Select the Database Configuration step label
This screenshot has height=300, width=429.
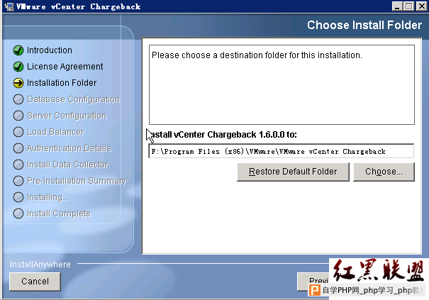click(73, 99)
